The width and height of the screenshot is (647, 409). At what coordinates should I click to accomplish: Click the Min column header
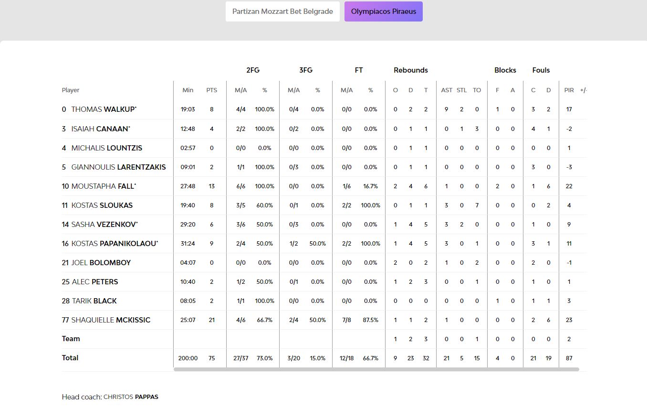pos(188,90)
